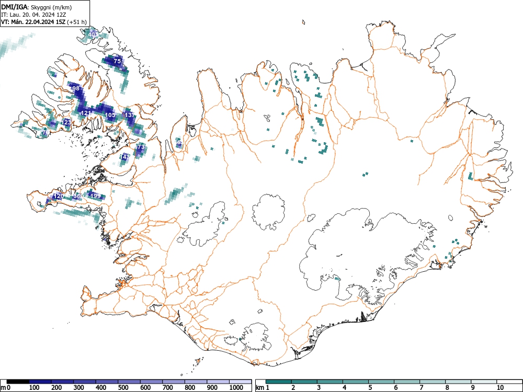
Task: Click the 200 tick label on the meter scale
Action: click(x=56, y=388)
